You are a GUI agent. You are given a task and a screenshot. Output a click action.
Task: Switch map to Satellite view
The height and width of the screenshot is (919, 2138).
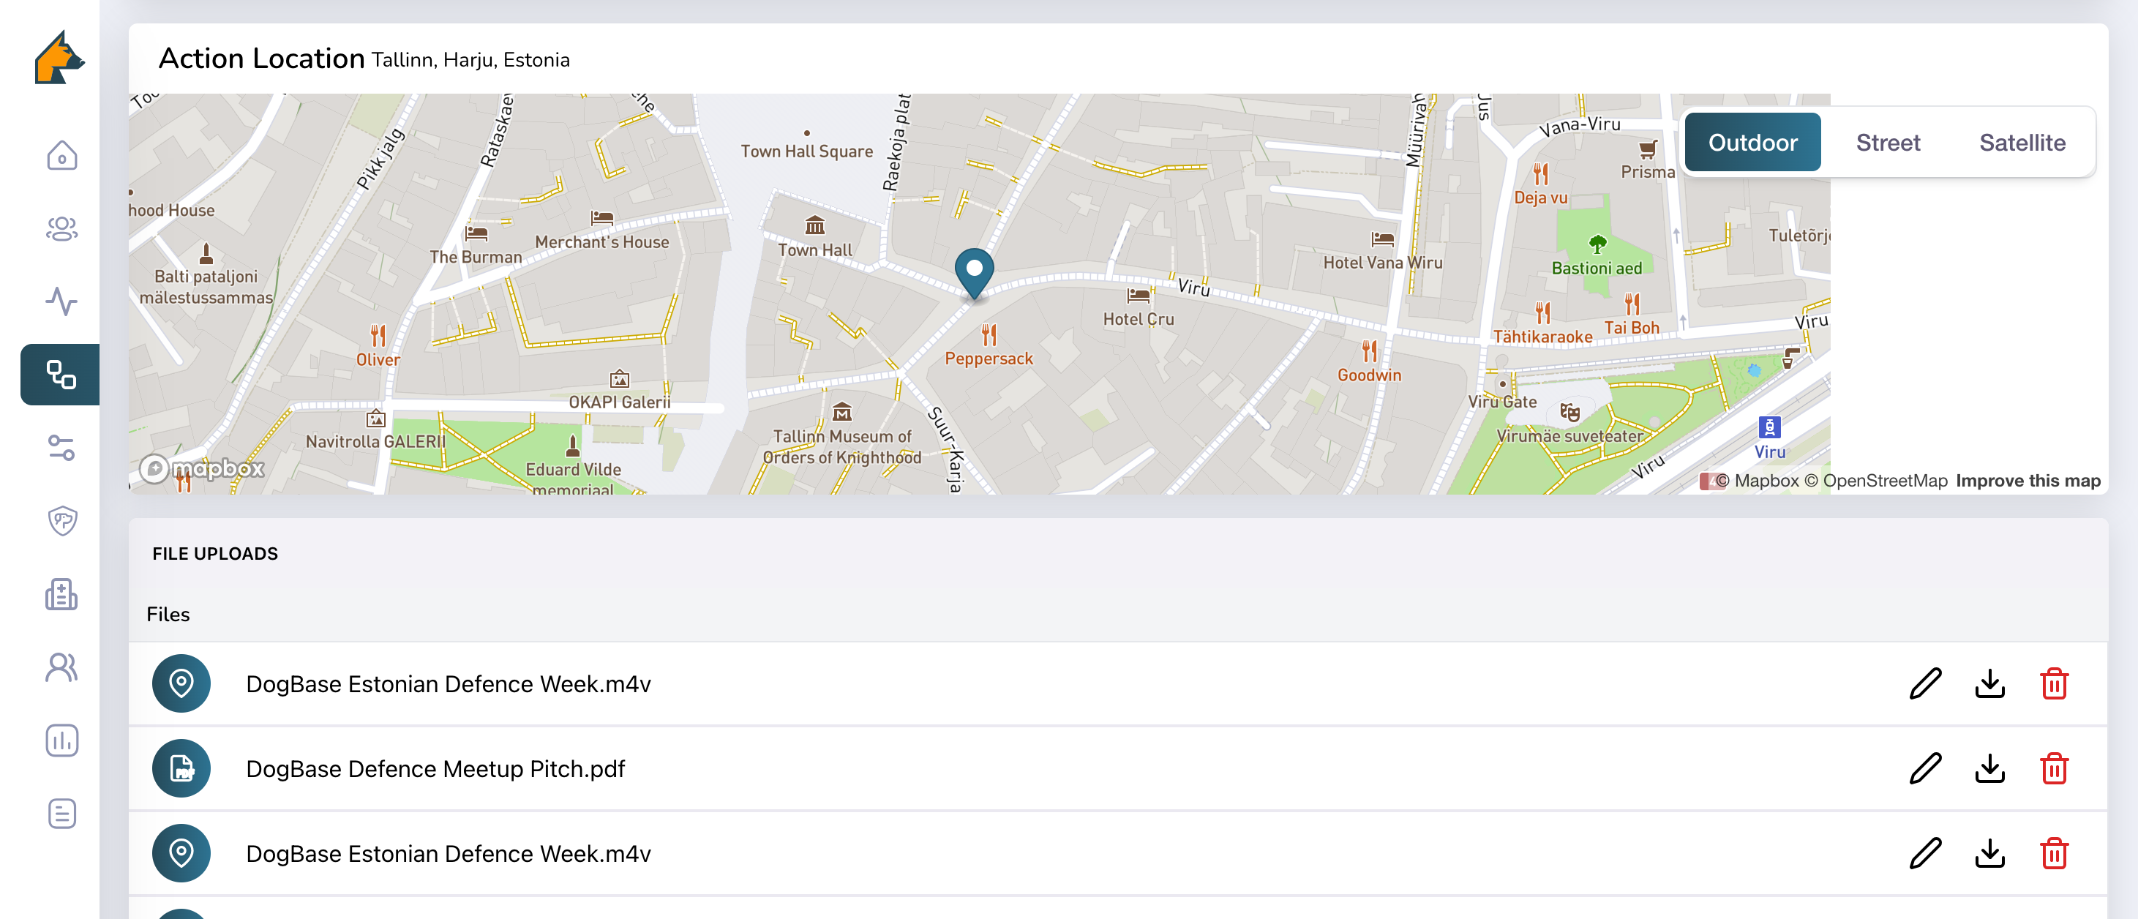point(2022,143)
